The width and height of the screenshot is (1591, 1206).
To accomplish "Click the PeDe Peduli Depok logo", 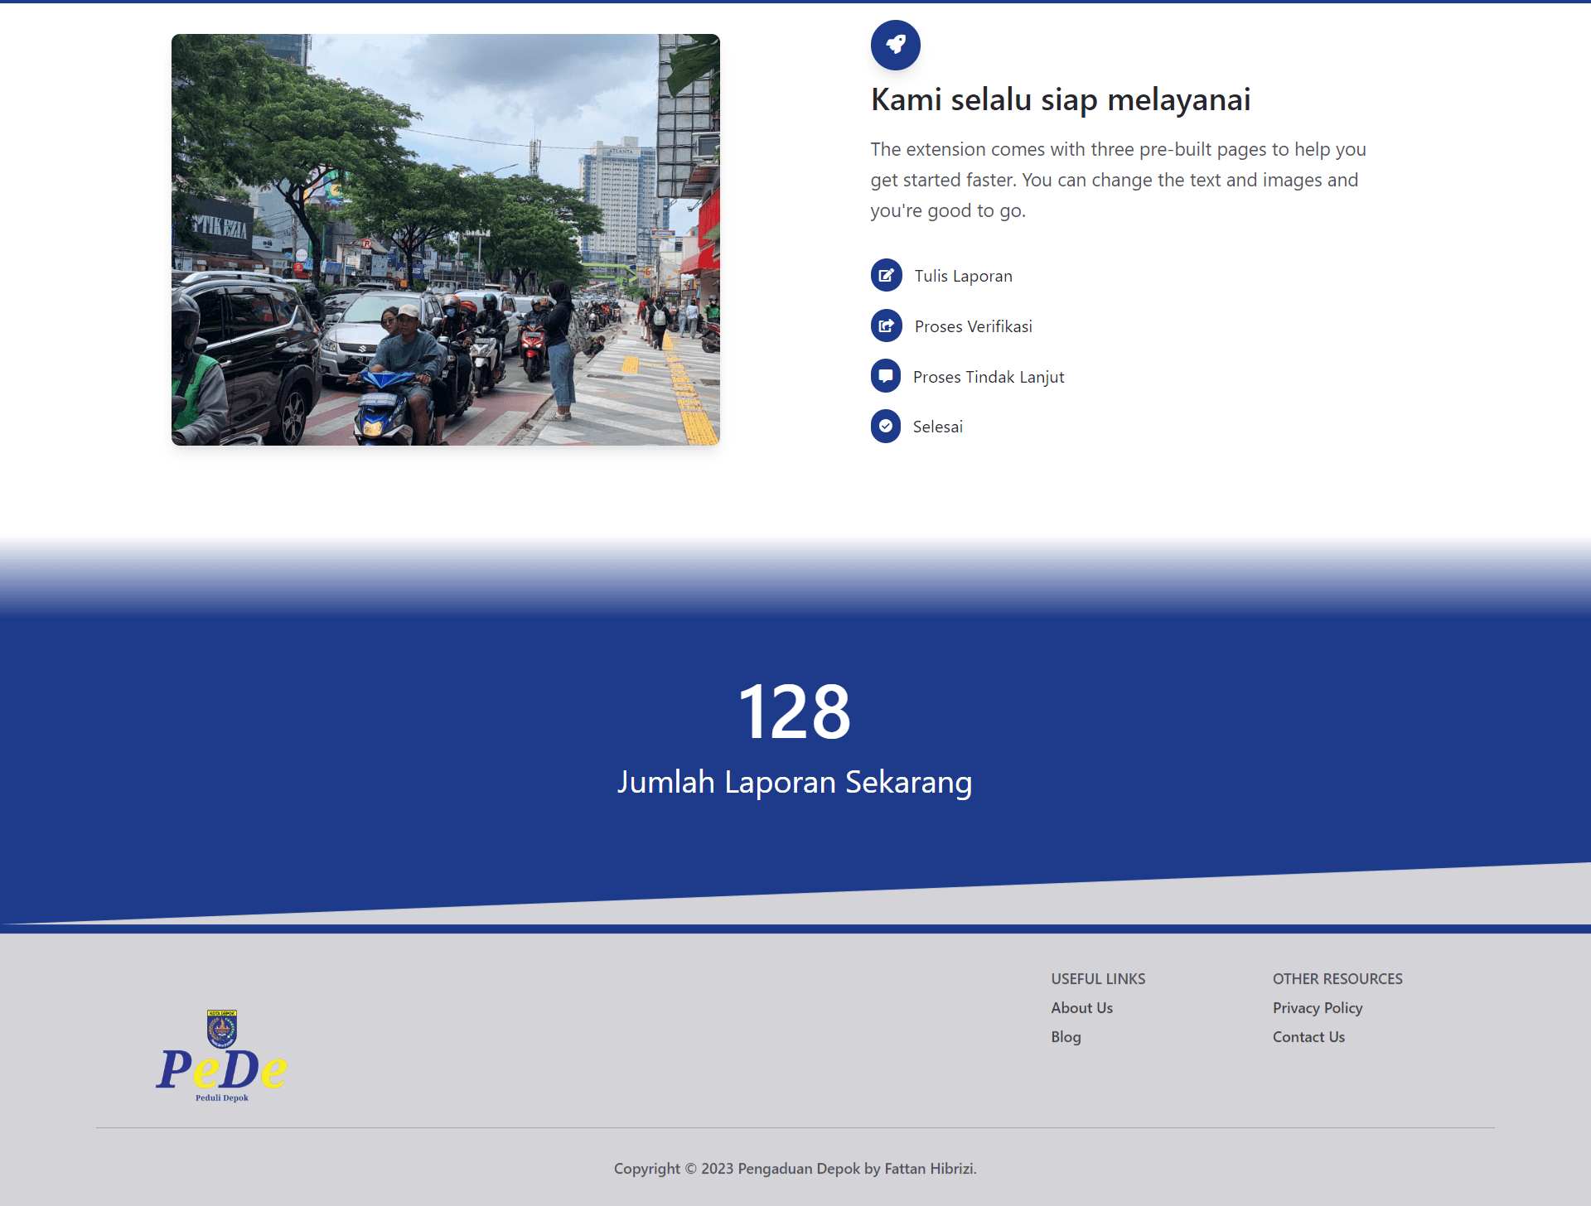I will click(x=221, y=1071).
